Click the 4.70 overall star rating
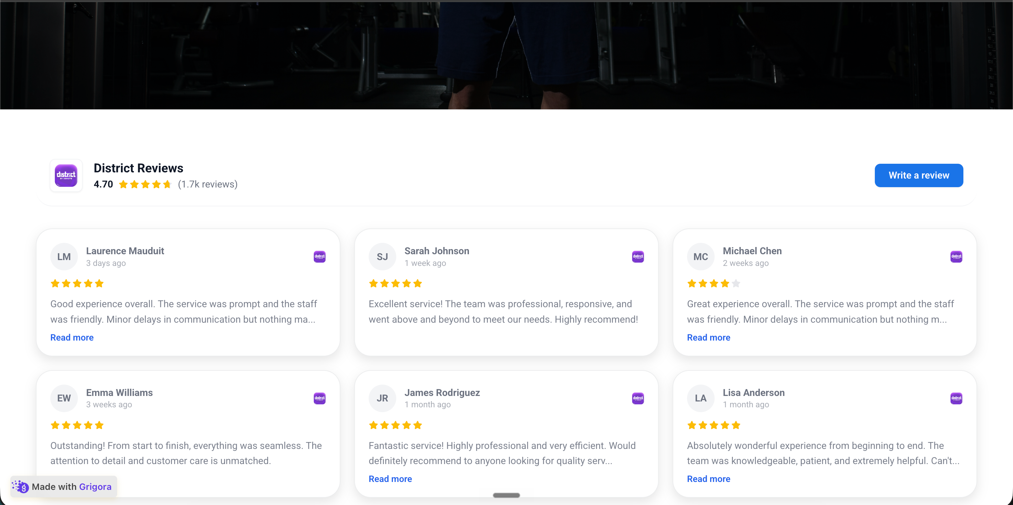The image size is (1013, 505). click(x=145, y=184)
